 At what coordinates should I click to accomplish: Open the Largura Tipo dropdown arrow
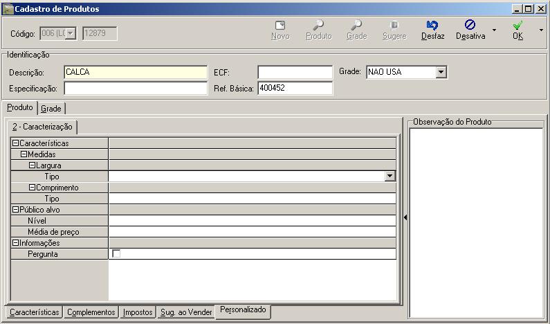click(390, 177)
